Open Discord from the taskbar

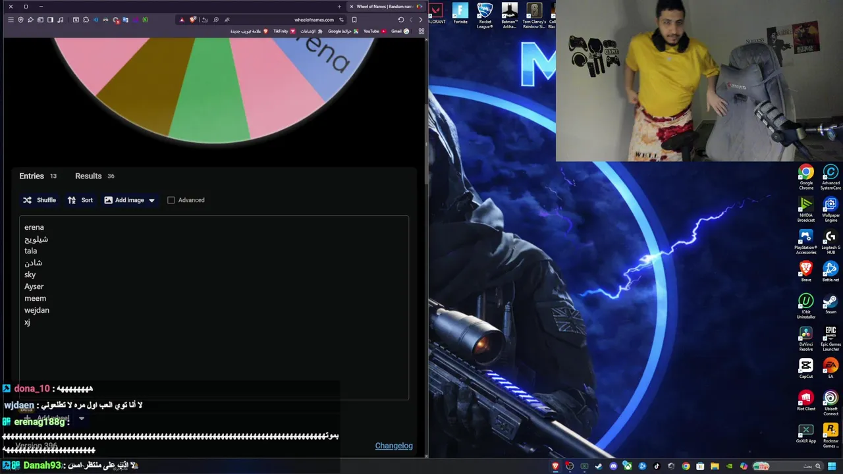(614, 466)
